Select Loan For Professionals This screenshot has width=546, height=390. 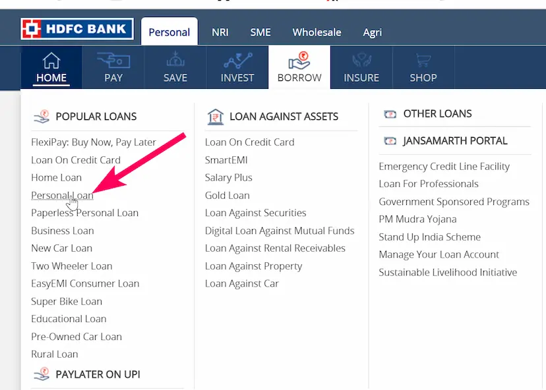429,184
